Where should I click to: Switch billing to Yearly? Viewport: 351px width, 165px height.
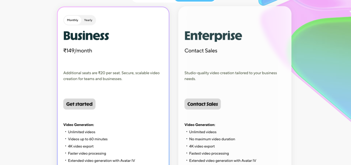(88, 20)
